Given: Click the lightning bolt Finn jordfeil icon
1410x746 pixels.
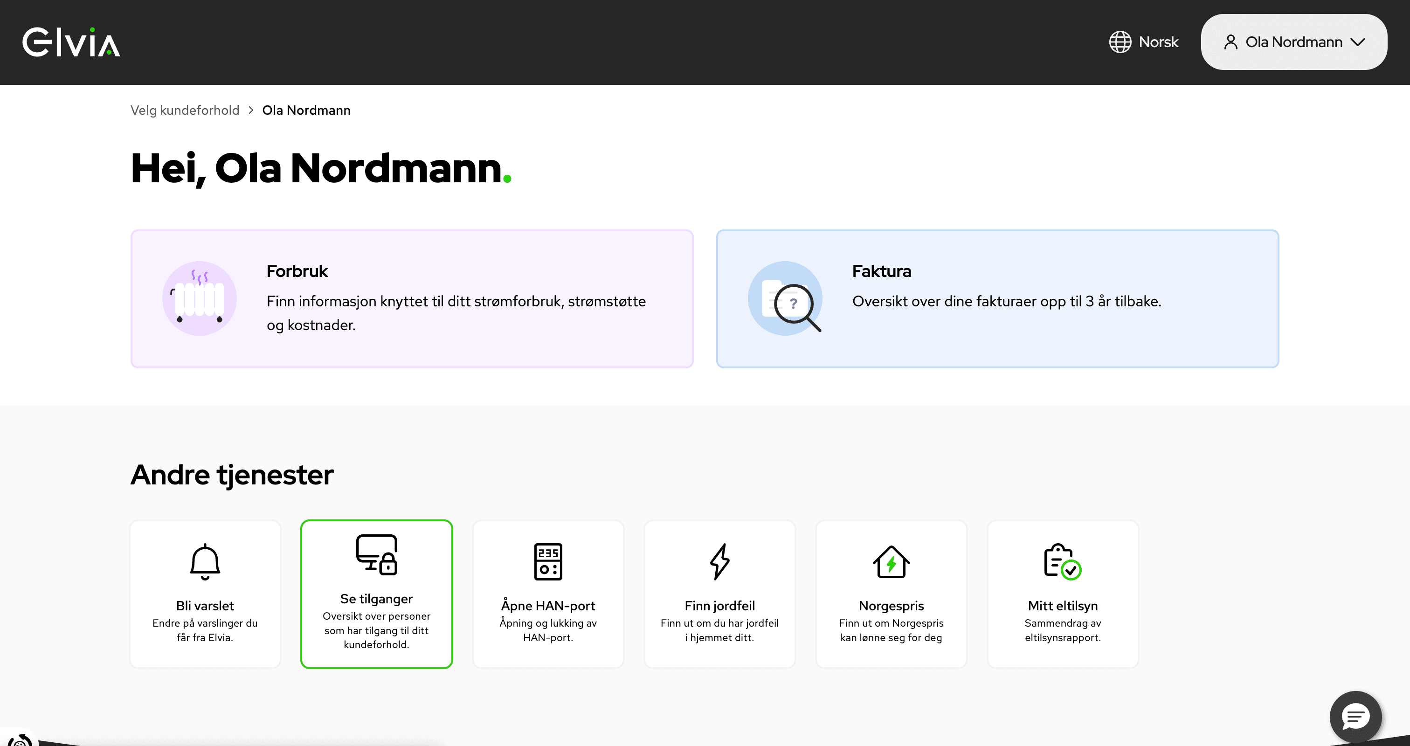Looking at the screenshot, I should coord(719,561).
